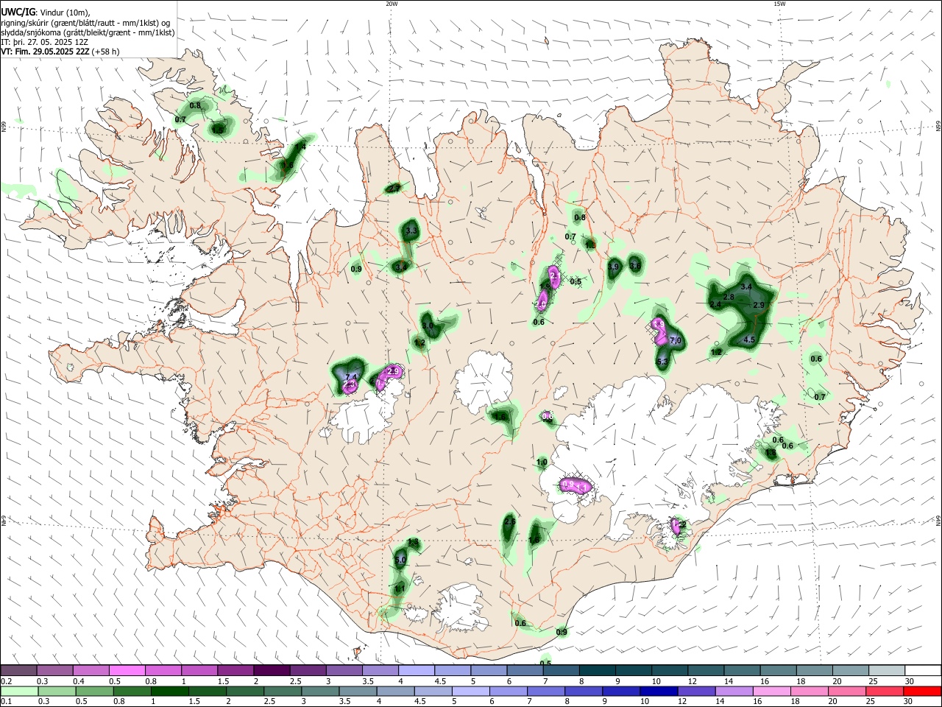The image size is (942, 707).
Task: Click the green 0.5 rain legend swatch
Action: click(94, 692)
